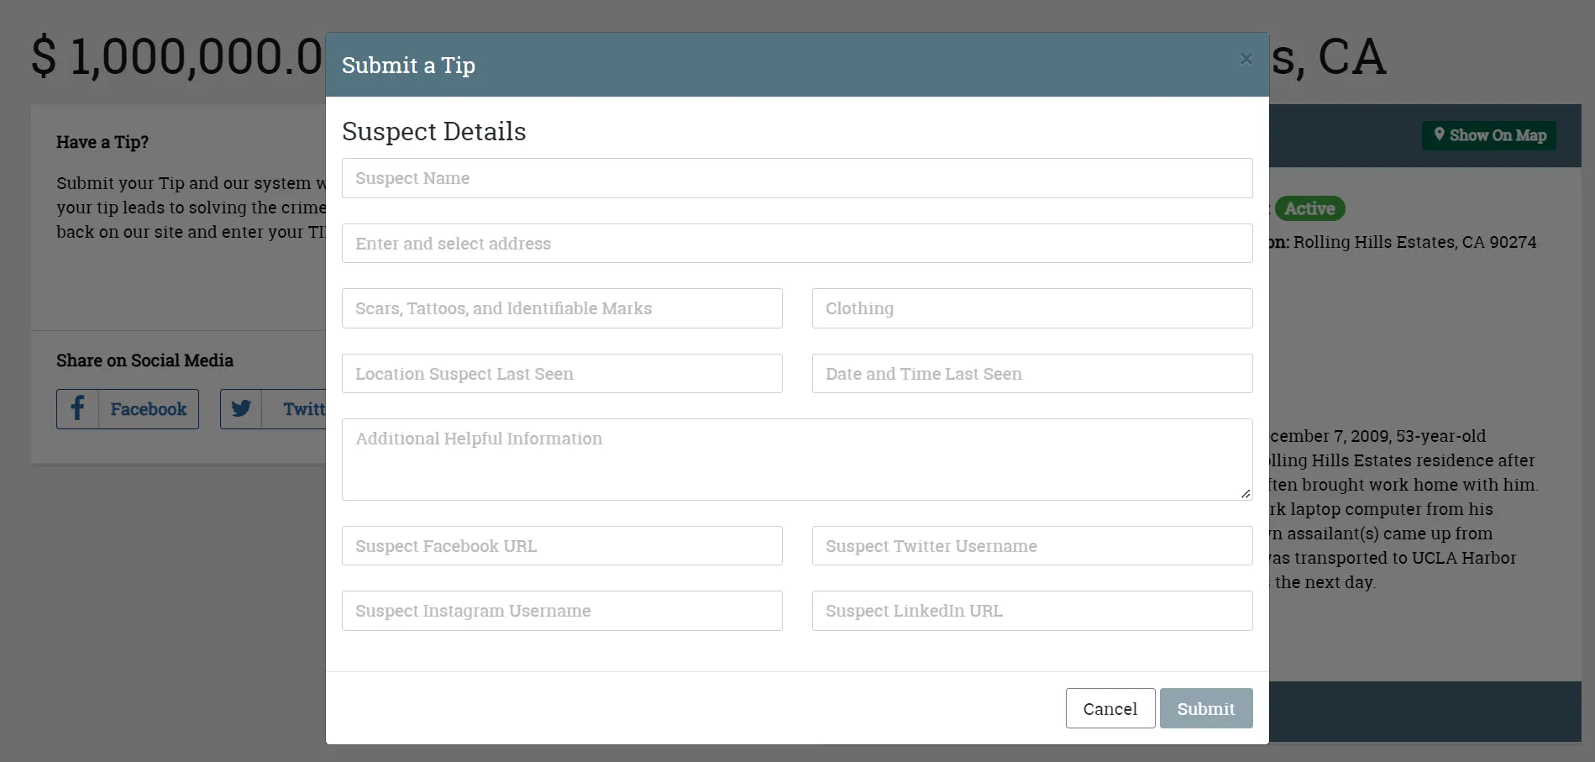Close the Submit a Tip dialog
Viewport: 1595px width, 762px height.
pos(1246,59)
